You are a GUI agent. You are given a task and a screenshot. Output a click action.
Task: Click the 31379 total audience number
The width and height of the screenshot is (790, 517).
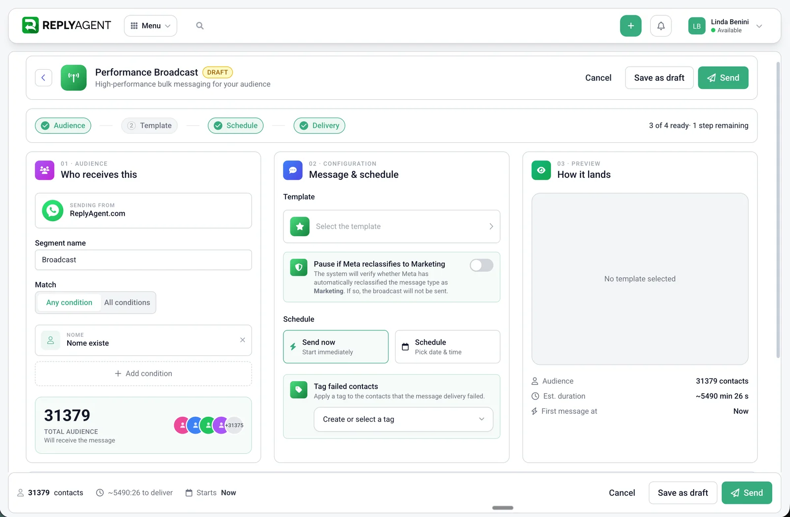click(x=67, y=416)
